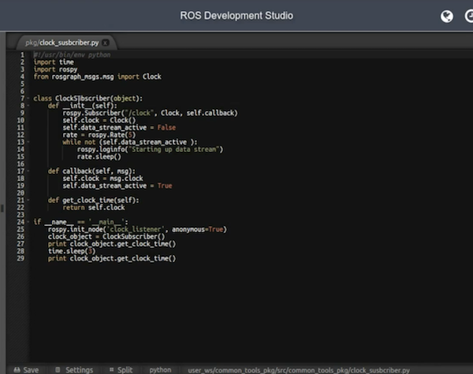This screenshot has height=374, width=473.
Task: Click the rospy.loginfo "Starting up data stream" line
Action: tap(150, 149)
